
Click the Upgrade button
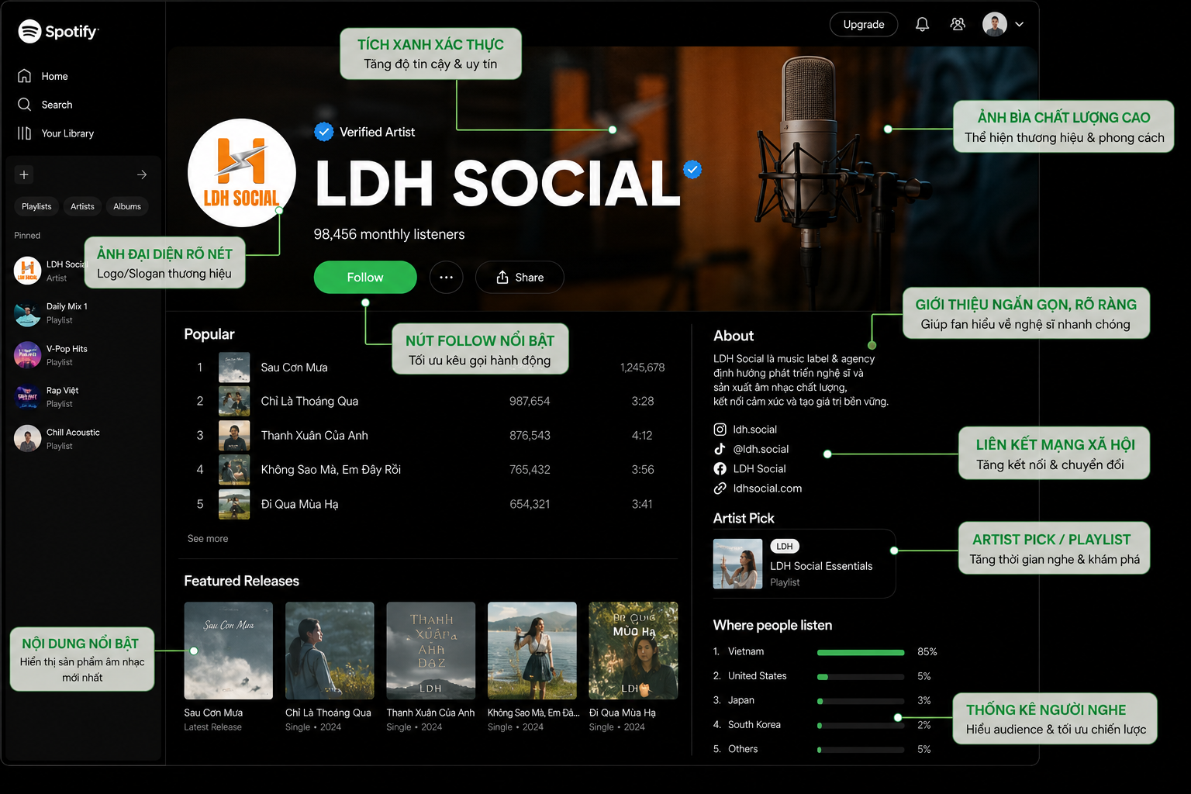[864, 25]
